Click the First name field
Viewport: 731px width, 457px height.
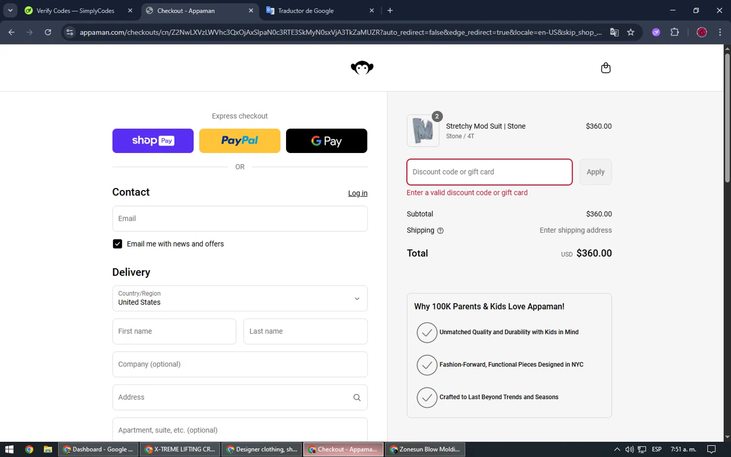pos(174,331)
